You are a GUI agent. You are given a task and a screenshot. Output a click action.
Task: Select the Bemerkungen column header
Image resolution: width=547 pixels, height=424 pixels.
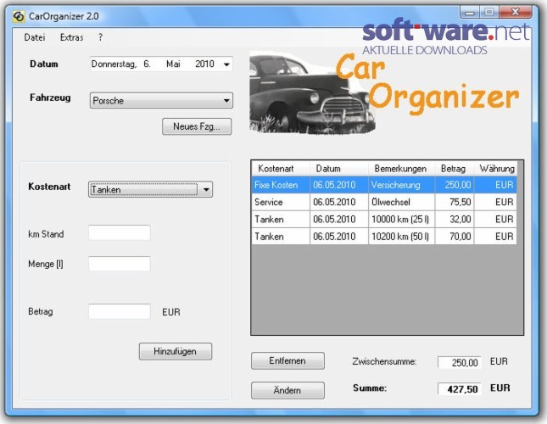click(401, 169)
